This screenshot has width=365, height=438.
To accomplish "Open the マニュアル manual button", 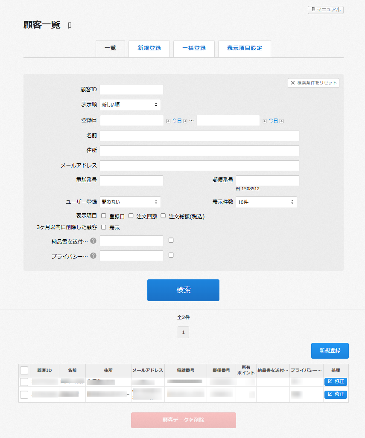I will [x=325, y=9].
